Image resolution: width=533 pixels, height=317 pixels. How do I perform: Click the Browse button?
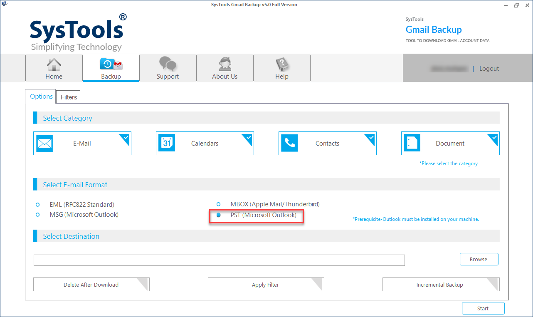(x=479, y=259)
